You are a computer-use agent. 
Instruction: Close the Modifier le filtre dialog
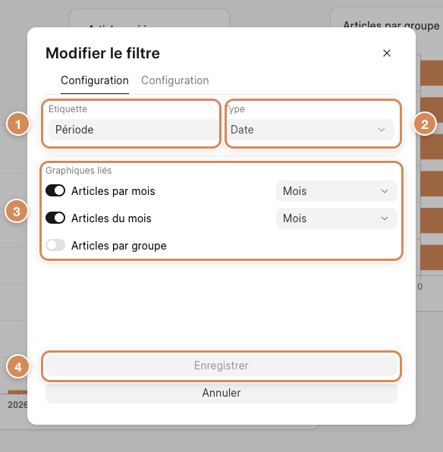386,53
